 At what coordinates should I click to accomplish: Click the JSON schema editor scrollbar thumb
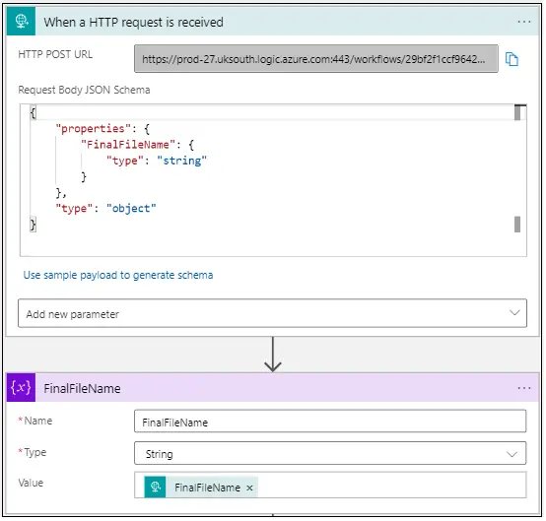coord(517,112)
